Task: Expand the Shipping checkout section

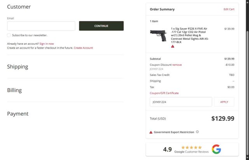Action: coord(18,67)
